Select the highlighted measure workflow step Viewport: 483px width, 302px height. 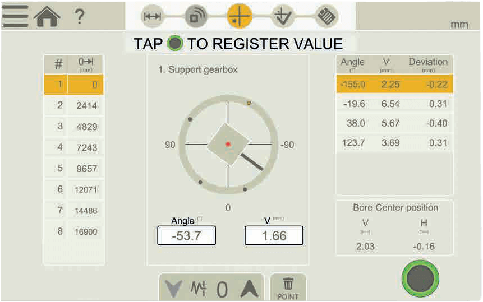click(x=240, y=17)
